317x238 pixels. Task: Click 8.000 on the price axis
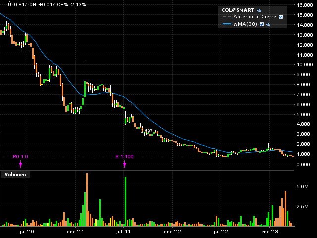(303, 85)
